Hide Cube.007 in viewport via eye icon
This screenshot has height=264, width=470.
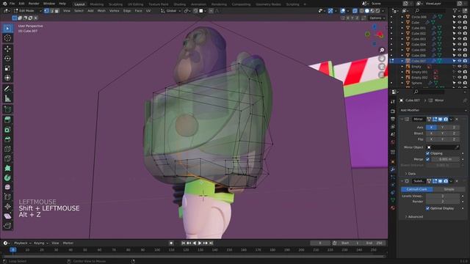[x=460, y=61]
